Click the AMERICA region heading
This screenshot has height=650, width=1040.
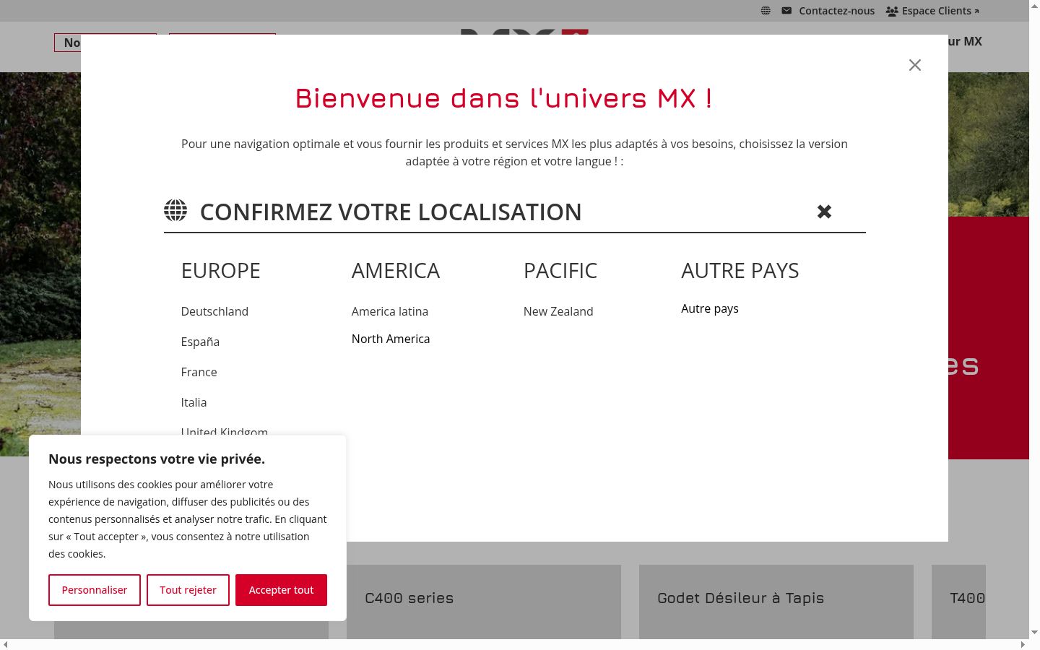tap(396, 270)
